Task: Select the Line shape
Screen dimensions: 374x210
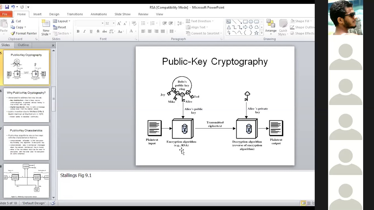Action: pos(234,22)
